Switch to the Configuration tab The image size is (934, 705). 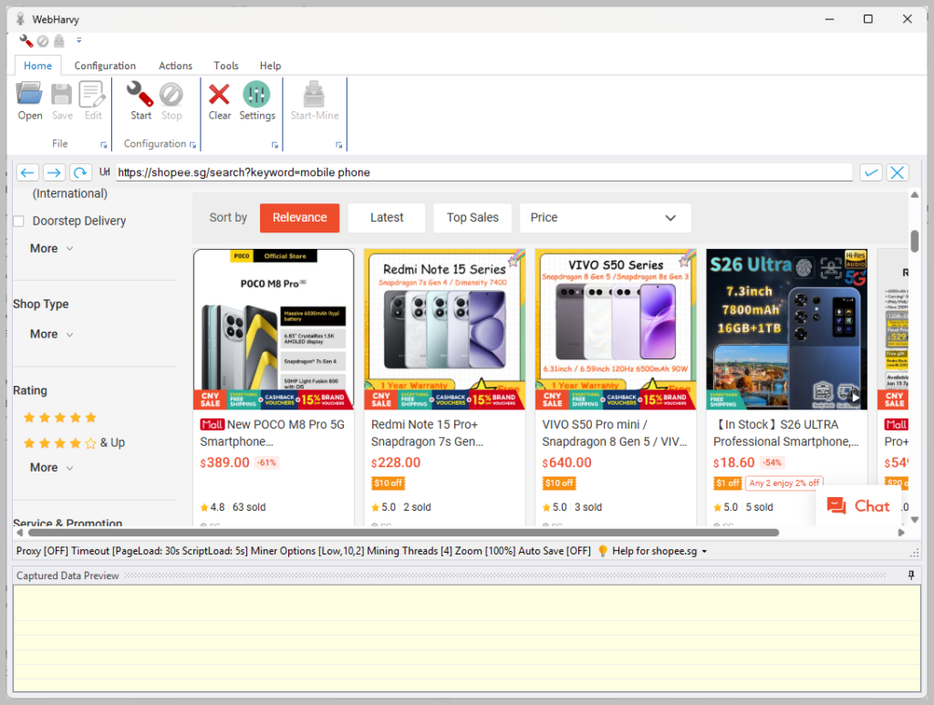point(104,65)
